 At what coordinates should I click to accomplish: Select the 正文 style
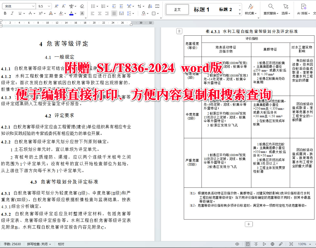177,9
